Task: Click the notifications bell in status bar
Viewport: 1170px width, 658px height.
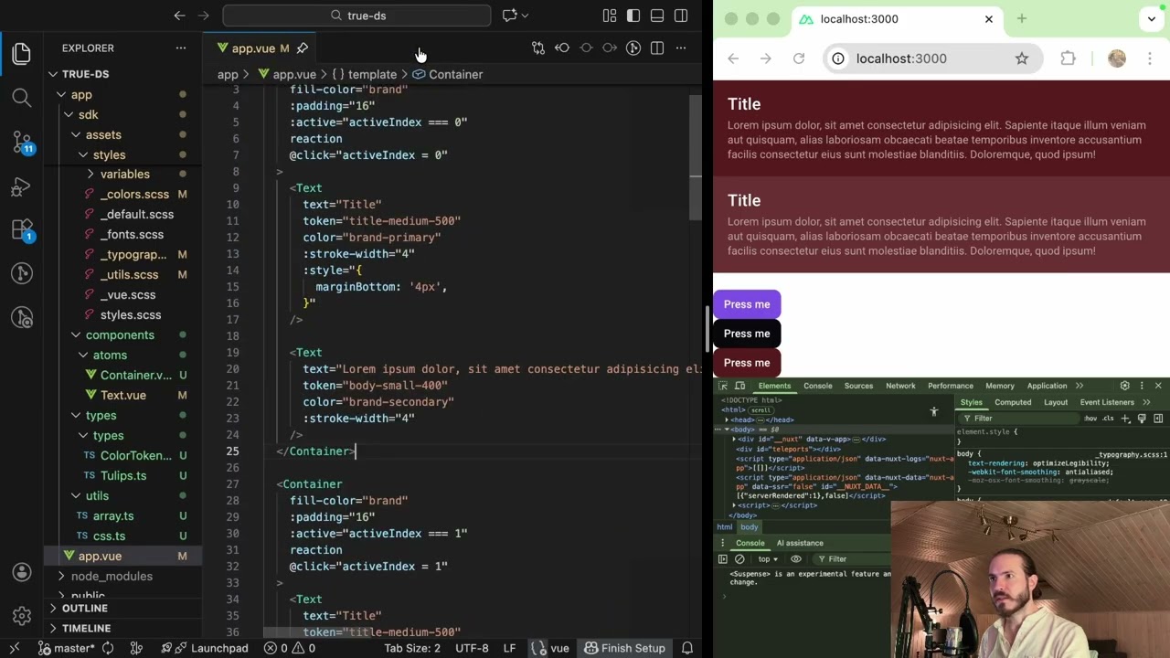Action: click(x=687, y=648)
